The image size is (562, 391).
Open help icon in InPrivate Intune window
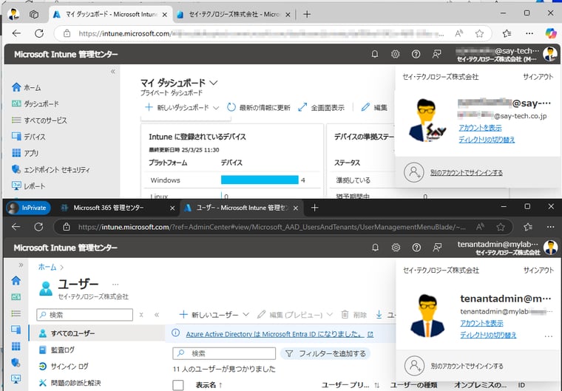(416, 248)
